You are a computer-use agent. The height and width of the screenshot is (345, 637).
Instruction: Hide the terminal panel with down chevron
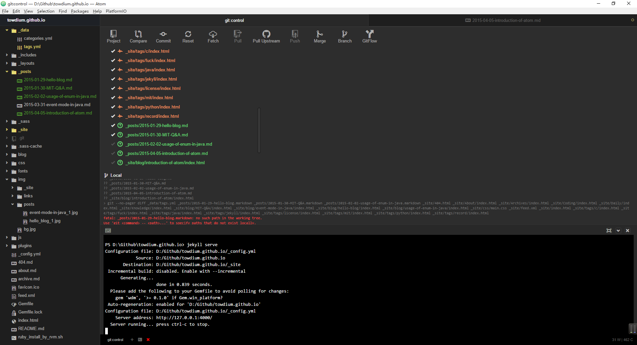[618, 231]
